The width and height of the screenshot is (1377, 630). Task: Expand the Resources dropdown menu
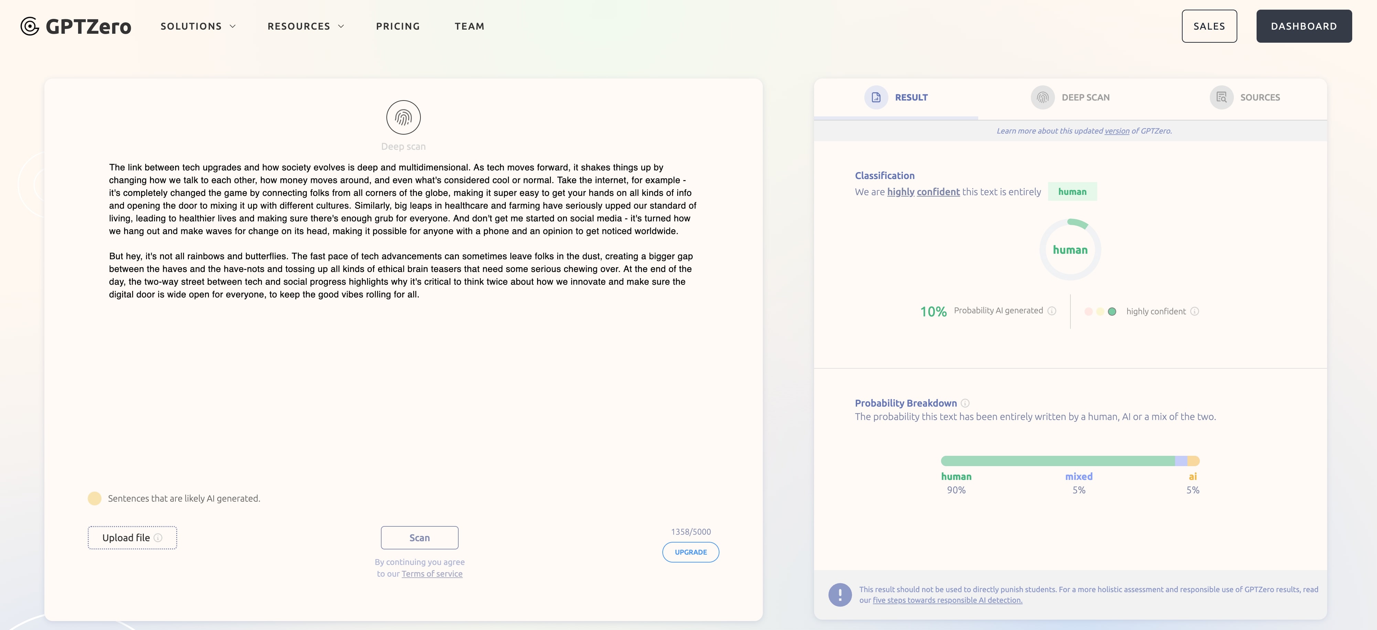pyautogui.click(x=305, y=26)
